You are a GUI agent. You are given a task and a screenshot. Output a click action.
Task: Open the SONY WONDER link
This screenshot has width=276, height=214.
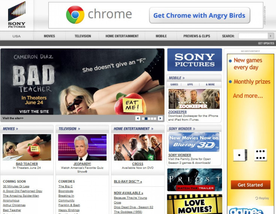point(180,155)
